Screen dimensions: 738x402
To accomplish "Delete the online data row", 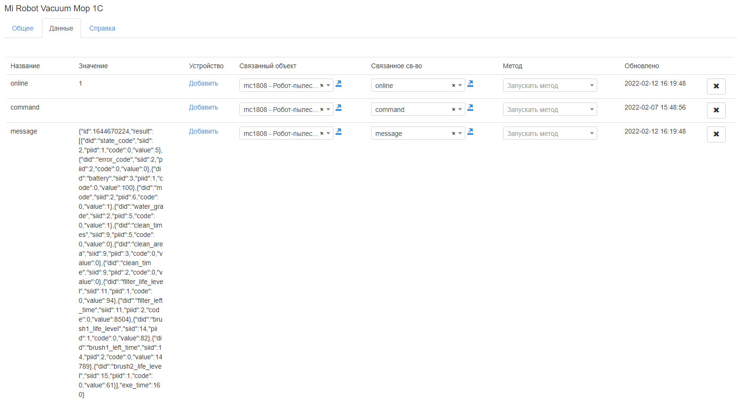I will click(716, 87).
